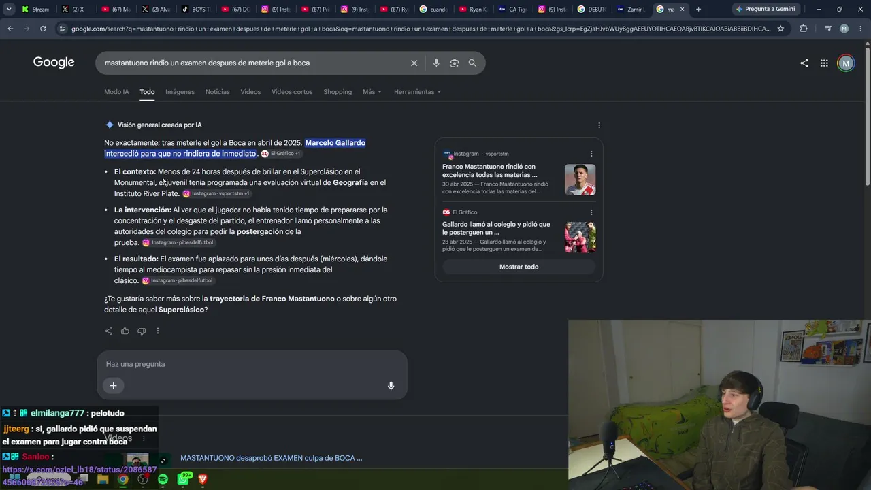Screen dimensions: 871x490
Task: Switch to the Videos tab
Action: tap(250, 92)
